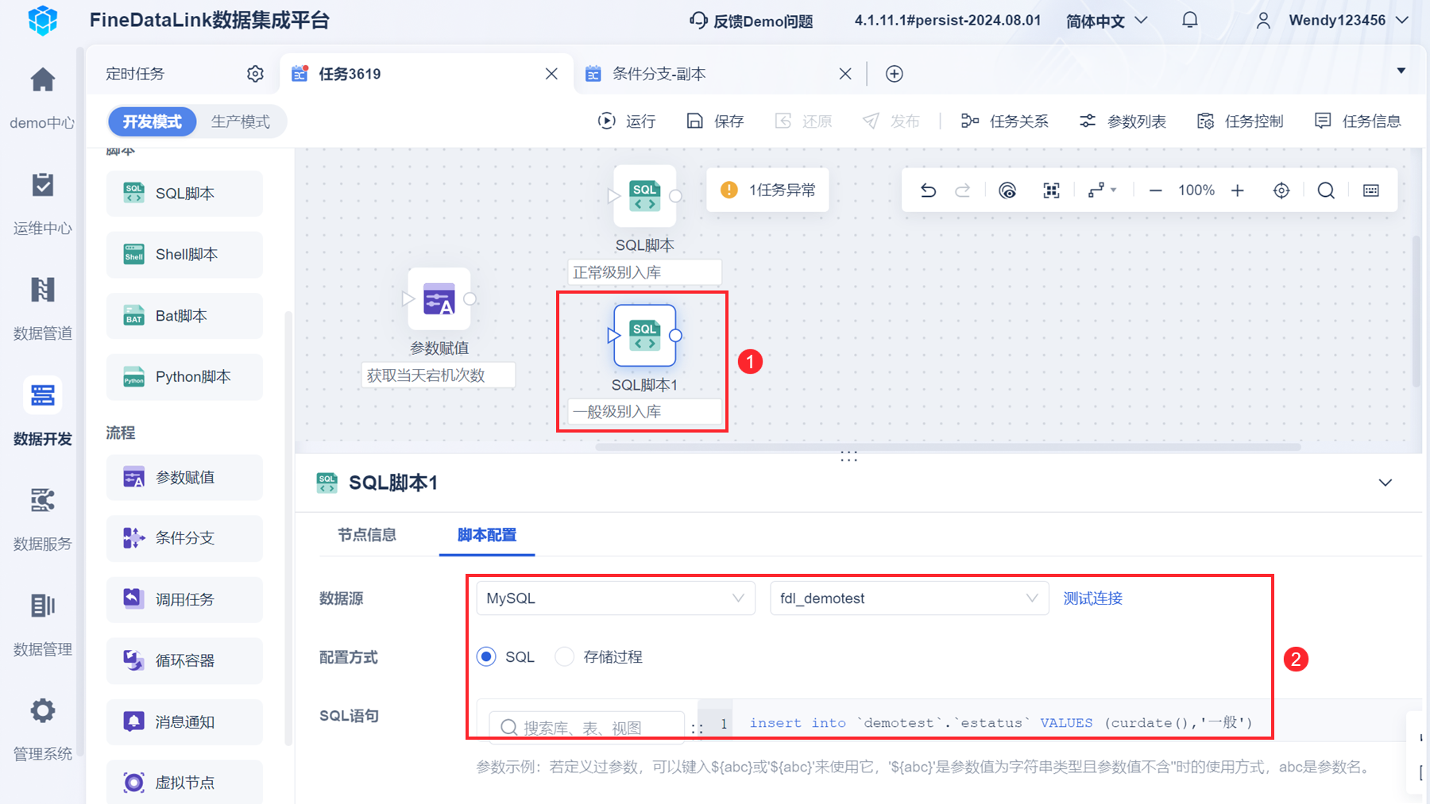The height and width of the screenshot is (804, 1430).
Task: Pick the Bat脚本 node from palette
Action: [184, 316]
